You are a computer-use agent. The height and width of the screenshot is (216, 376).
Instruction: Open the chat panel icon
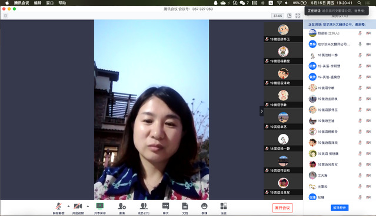coord(165,208)
